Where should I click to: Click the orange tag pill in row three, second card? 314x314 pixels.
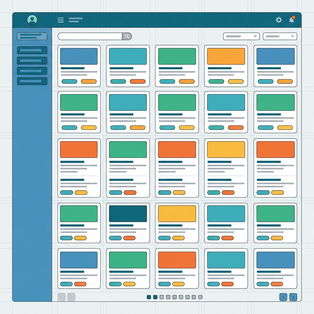[x=130, y=193]
